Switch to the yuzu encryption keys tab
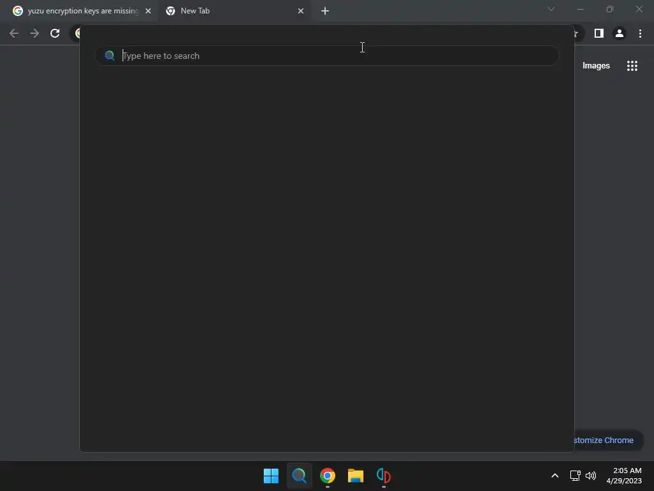The width and height of the screenshot is (654, 491). (x=82, y=11)
